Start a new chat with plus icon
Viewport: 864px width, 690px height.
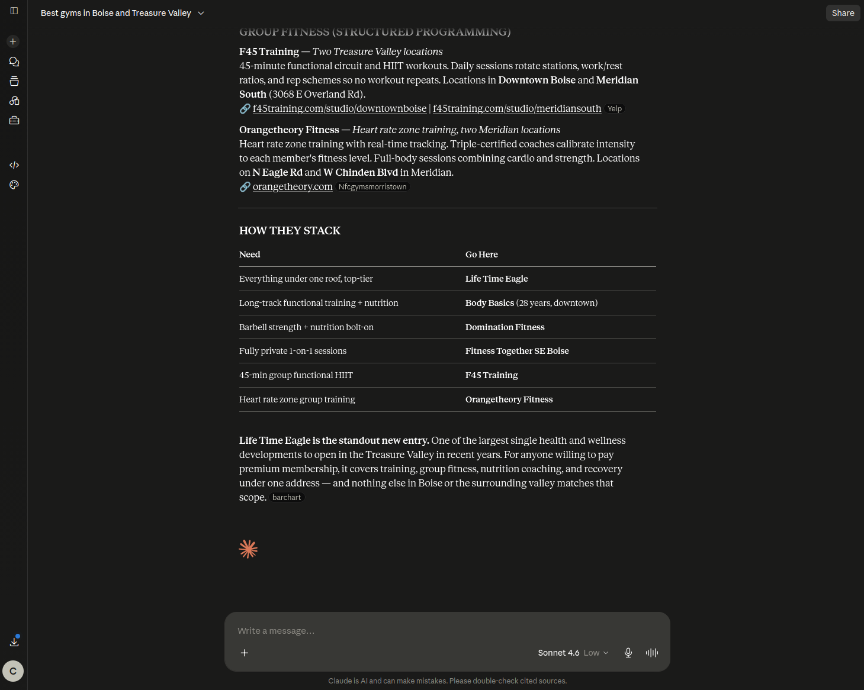pos(13,41)
